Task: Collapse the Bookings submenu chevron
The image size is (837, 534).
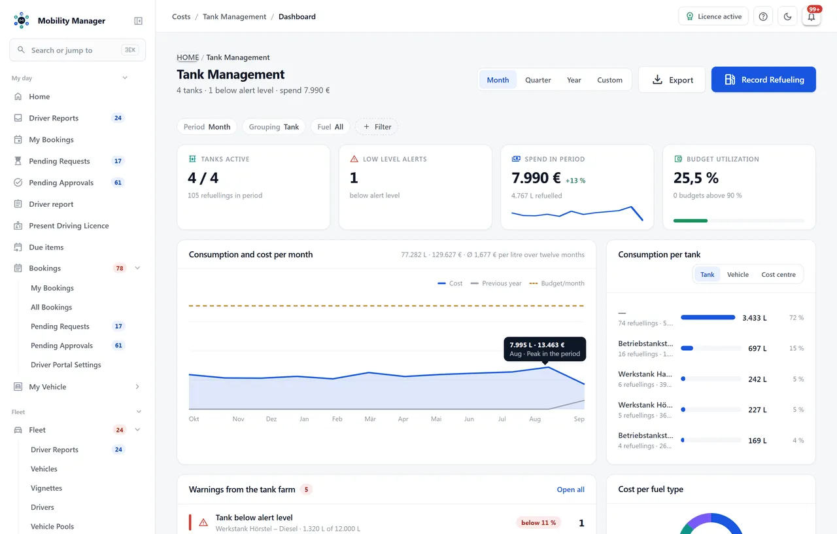Action: [137, 268]
